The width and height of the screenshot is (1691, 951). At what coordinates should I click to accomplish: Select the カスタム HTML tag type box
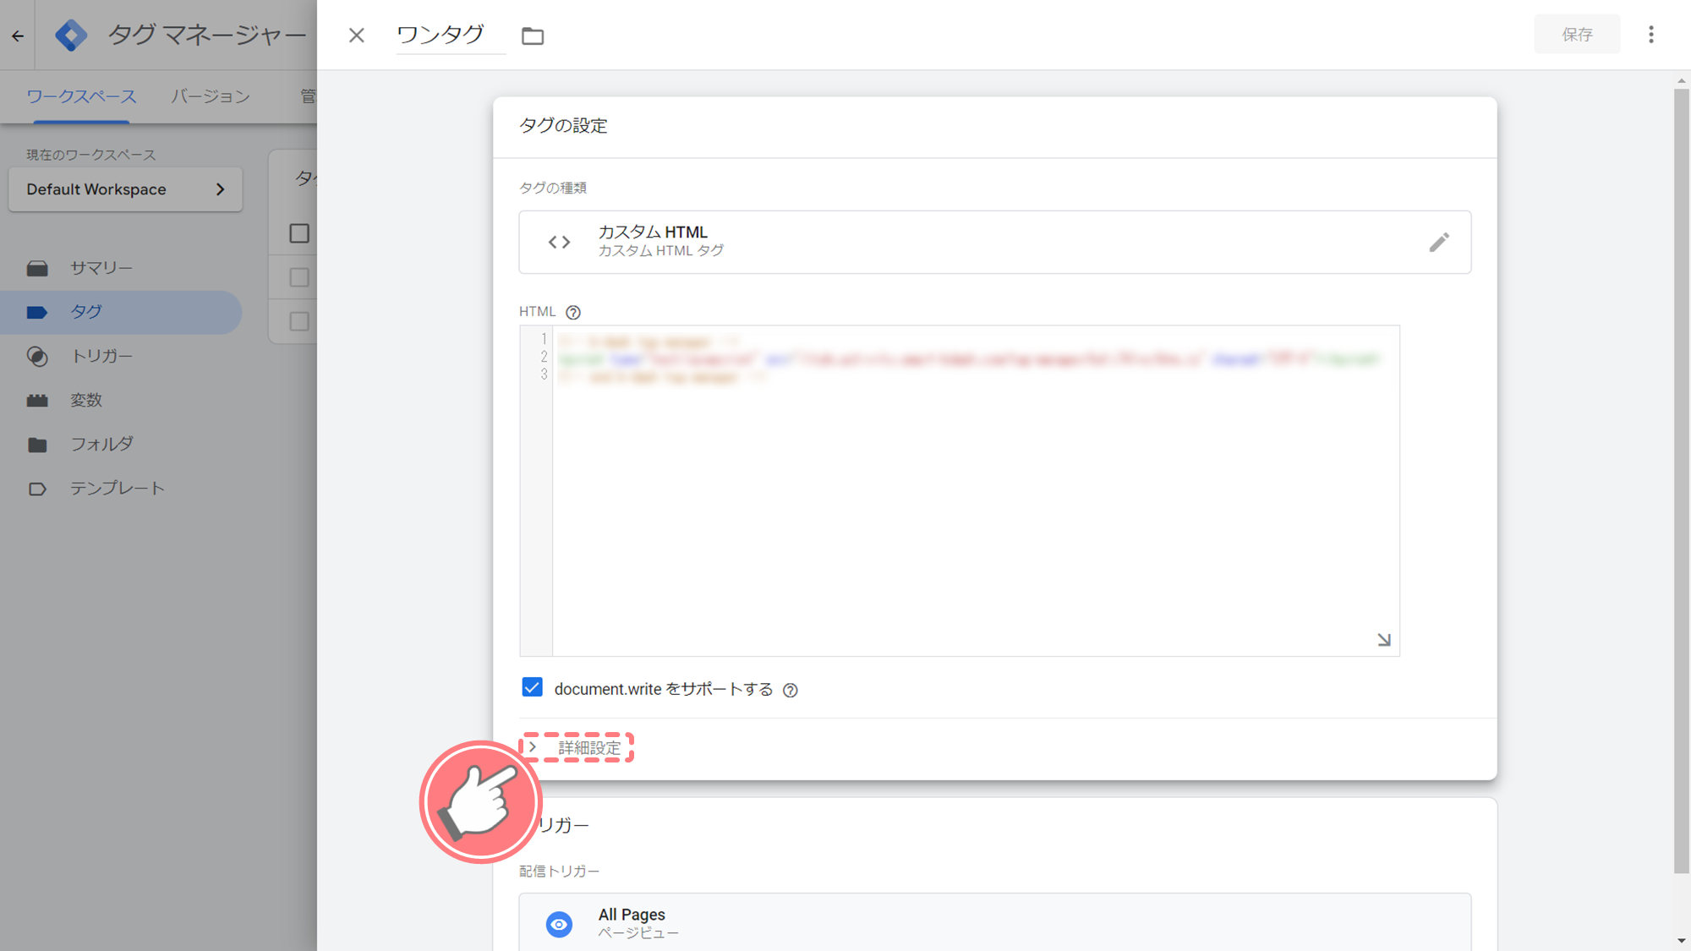(x=994, y=242)
